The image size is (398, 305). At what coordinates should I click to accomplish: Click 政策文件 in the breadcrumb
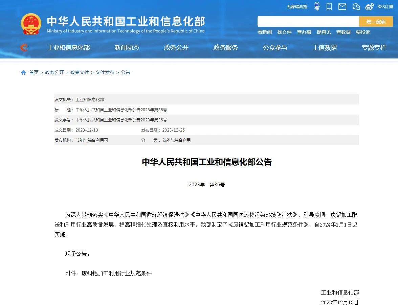point(80,72)
